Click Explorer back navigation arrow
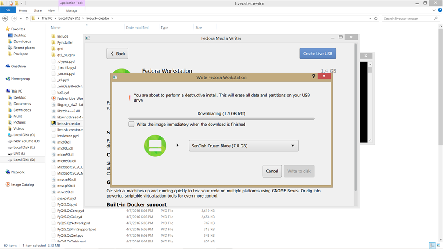The height and width of the screenshot is (249, 443). 5,18
